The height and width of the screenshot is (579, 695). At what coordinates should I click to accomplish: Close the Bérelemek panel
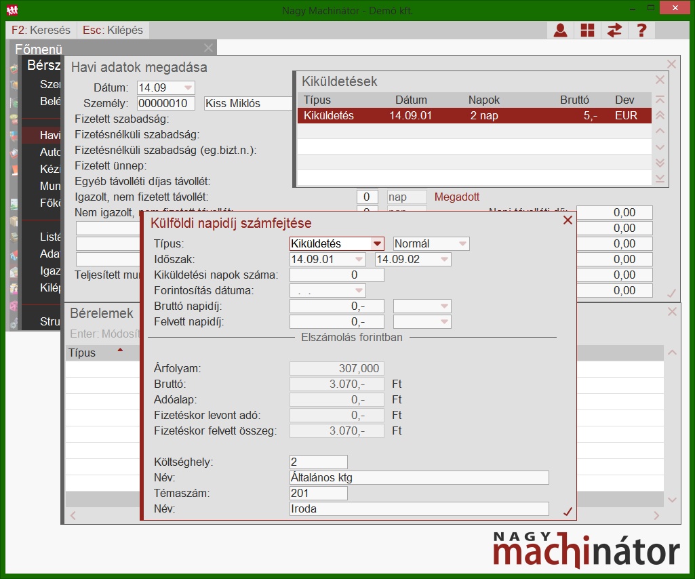(x=672, y=312)
